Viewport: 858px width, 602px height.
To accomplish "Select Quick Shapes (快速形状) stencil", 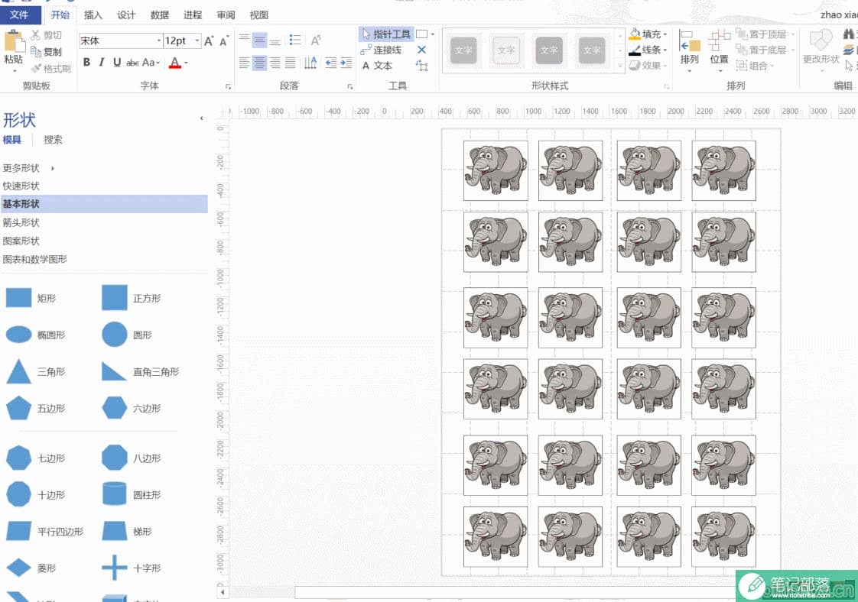I will (x=21, y=186).
